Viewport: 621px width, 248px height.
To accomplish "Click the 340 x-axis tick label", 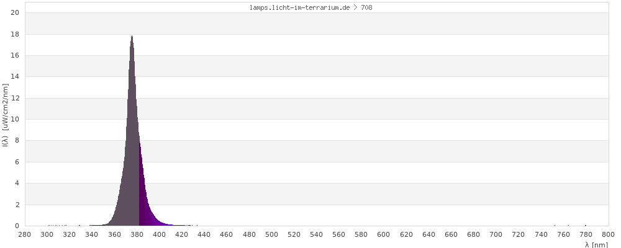I will (x=92, y=234).
